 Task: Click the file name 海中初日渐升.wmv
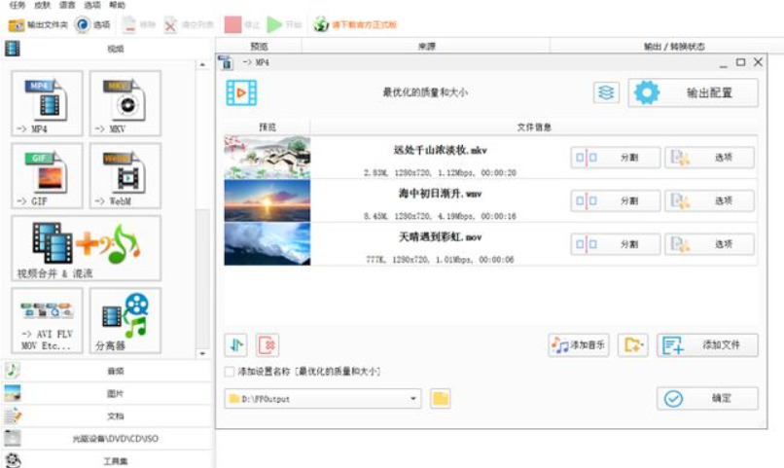coord(440,194)
